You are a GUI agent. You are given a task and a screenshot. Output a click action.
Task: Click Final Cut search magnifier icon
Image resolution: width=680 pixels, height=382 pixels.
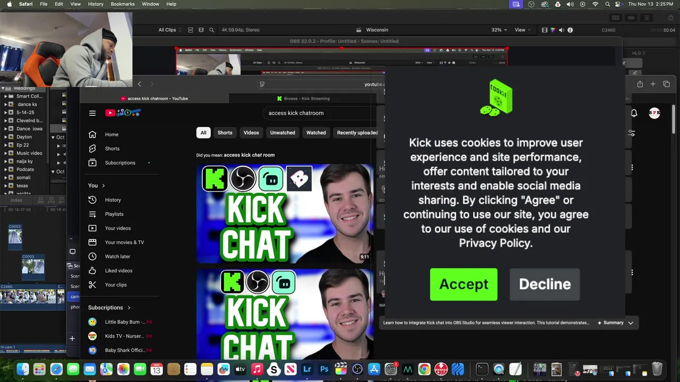point(211,30)
